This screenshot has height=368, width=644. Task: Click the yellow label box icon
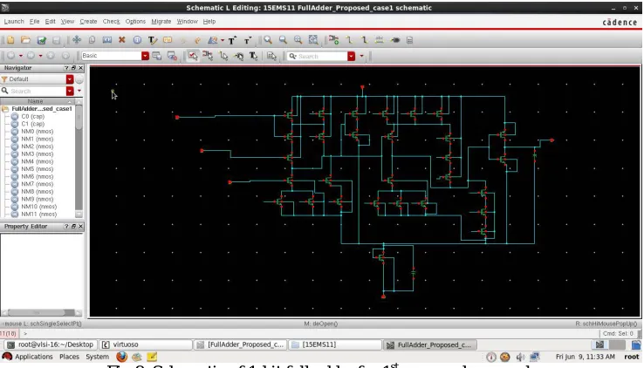click(168, 40)
